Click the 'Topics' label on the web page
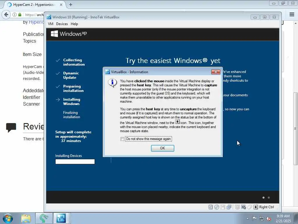The height and width of the screenshot is (224, 298). (x=29, y=41)
